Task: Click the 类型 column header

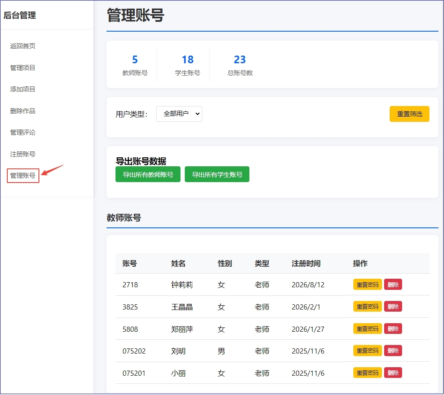Action: click(262, 263)
